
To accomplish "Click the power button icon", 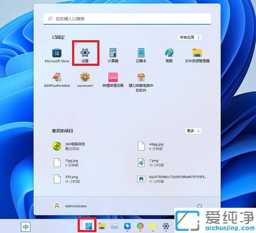I will pyautogui.click(x=200, y=206).
